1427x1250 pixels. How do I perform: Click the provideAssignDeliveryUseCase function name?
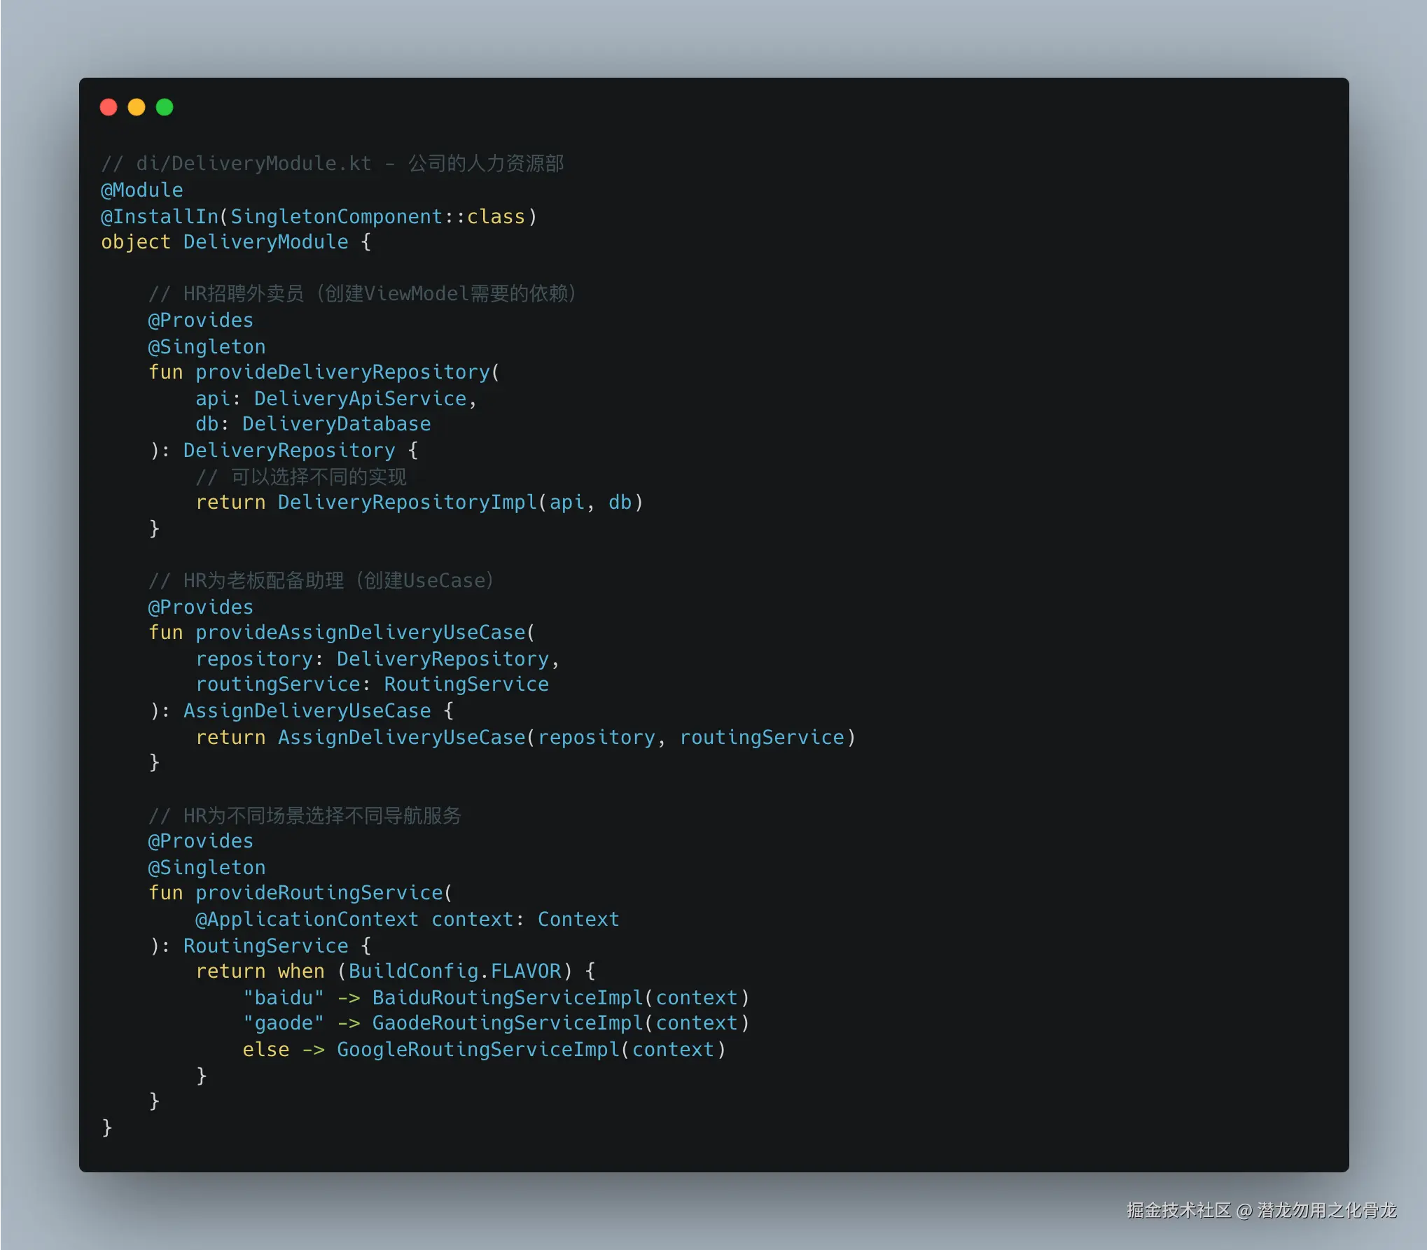click(360, 633)
